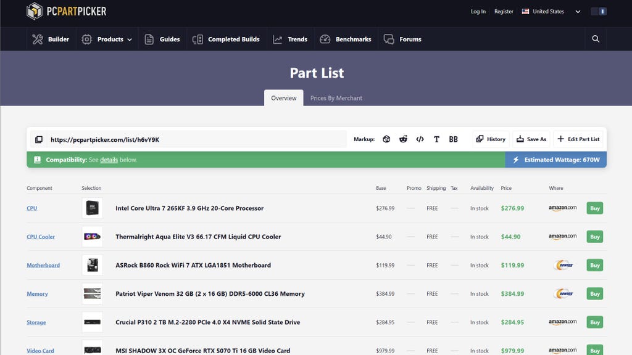Open Patriot Viper Venom 32 GB product
632x355 pixels.
210,294
